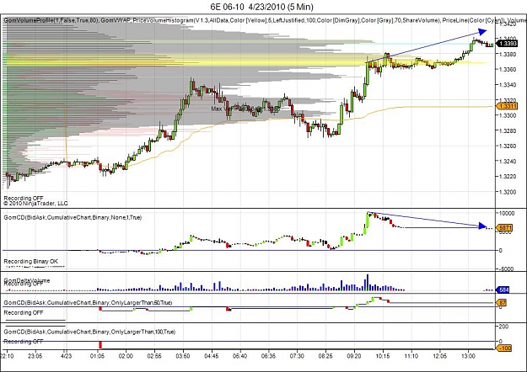Click the large red bar in bottom panel
This screenshot has height=372, width=527.
(99, 345)
